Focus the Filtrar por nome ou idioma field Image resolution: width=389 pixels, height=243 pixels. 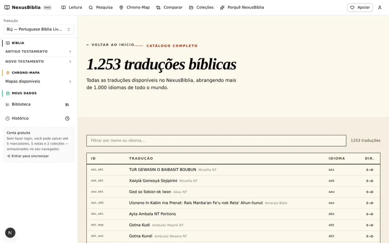coord(216,141)
